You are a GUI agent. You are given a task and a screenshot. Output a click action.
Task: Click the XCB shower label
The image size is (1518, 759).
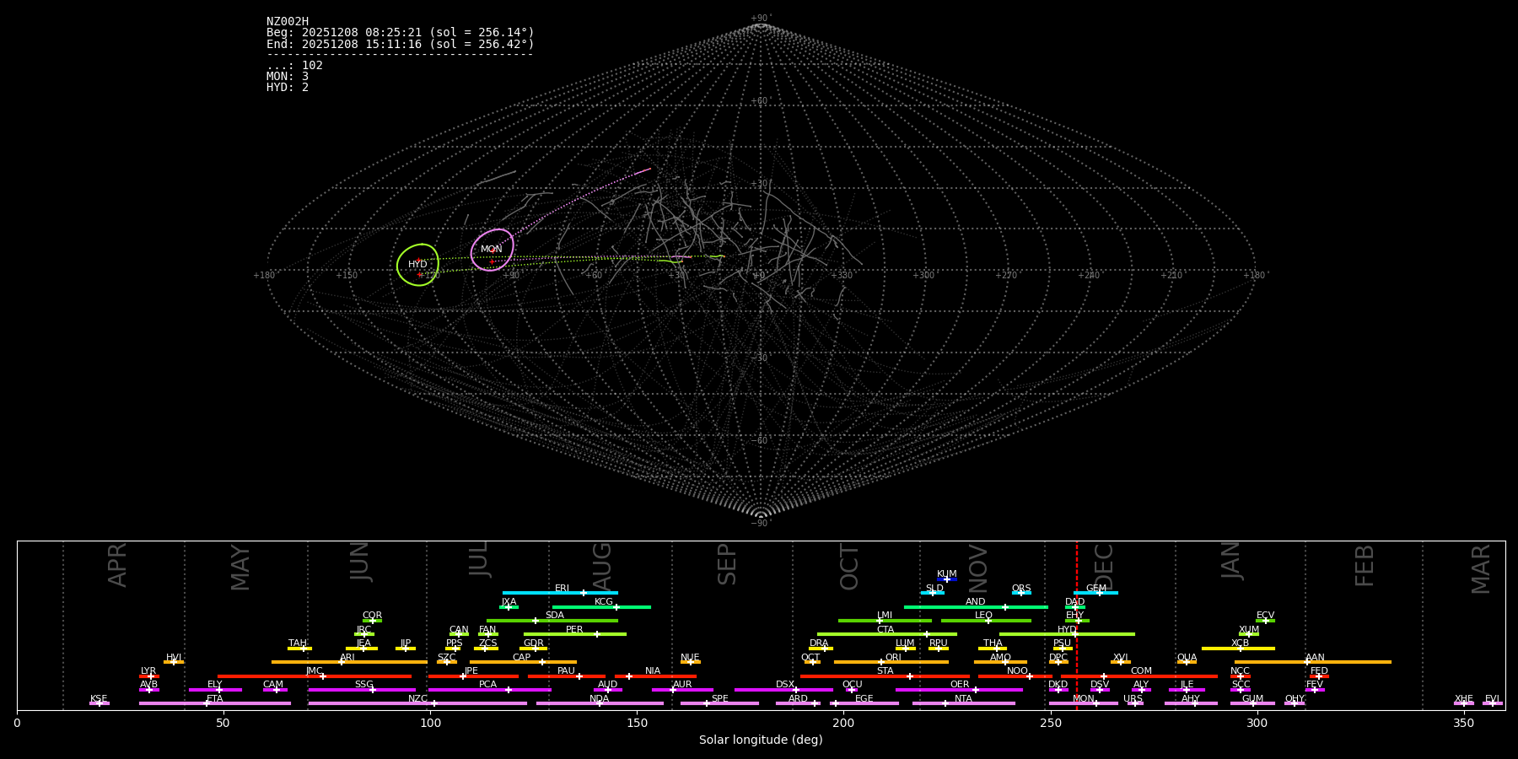(1241, 643)
